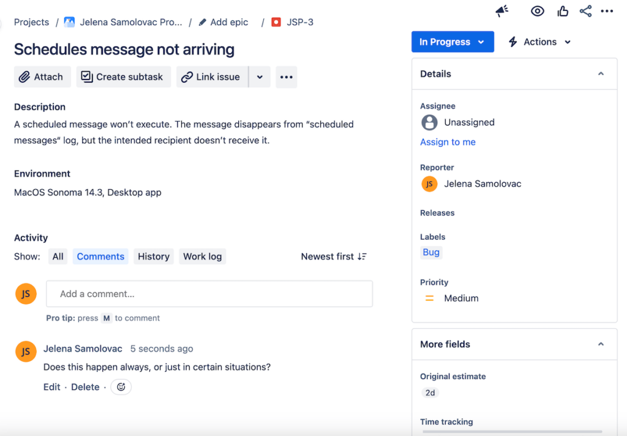Show only Comments in activity feed
Screen dimensions: 627x436
(100, 256)
